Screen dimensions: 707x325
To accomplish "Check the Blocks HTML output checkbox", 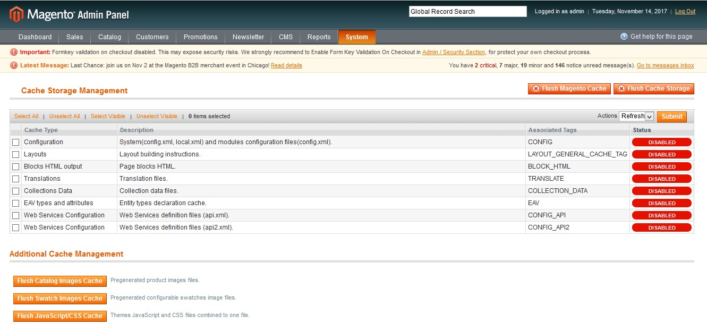I will [x=16, y=166].
